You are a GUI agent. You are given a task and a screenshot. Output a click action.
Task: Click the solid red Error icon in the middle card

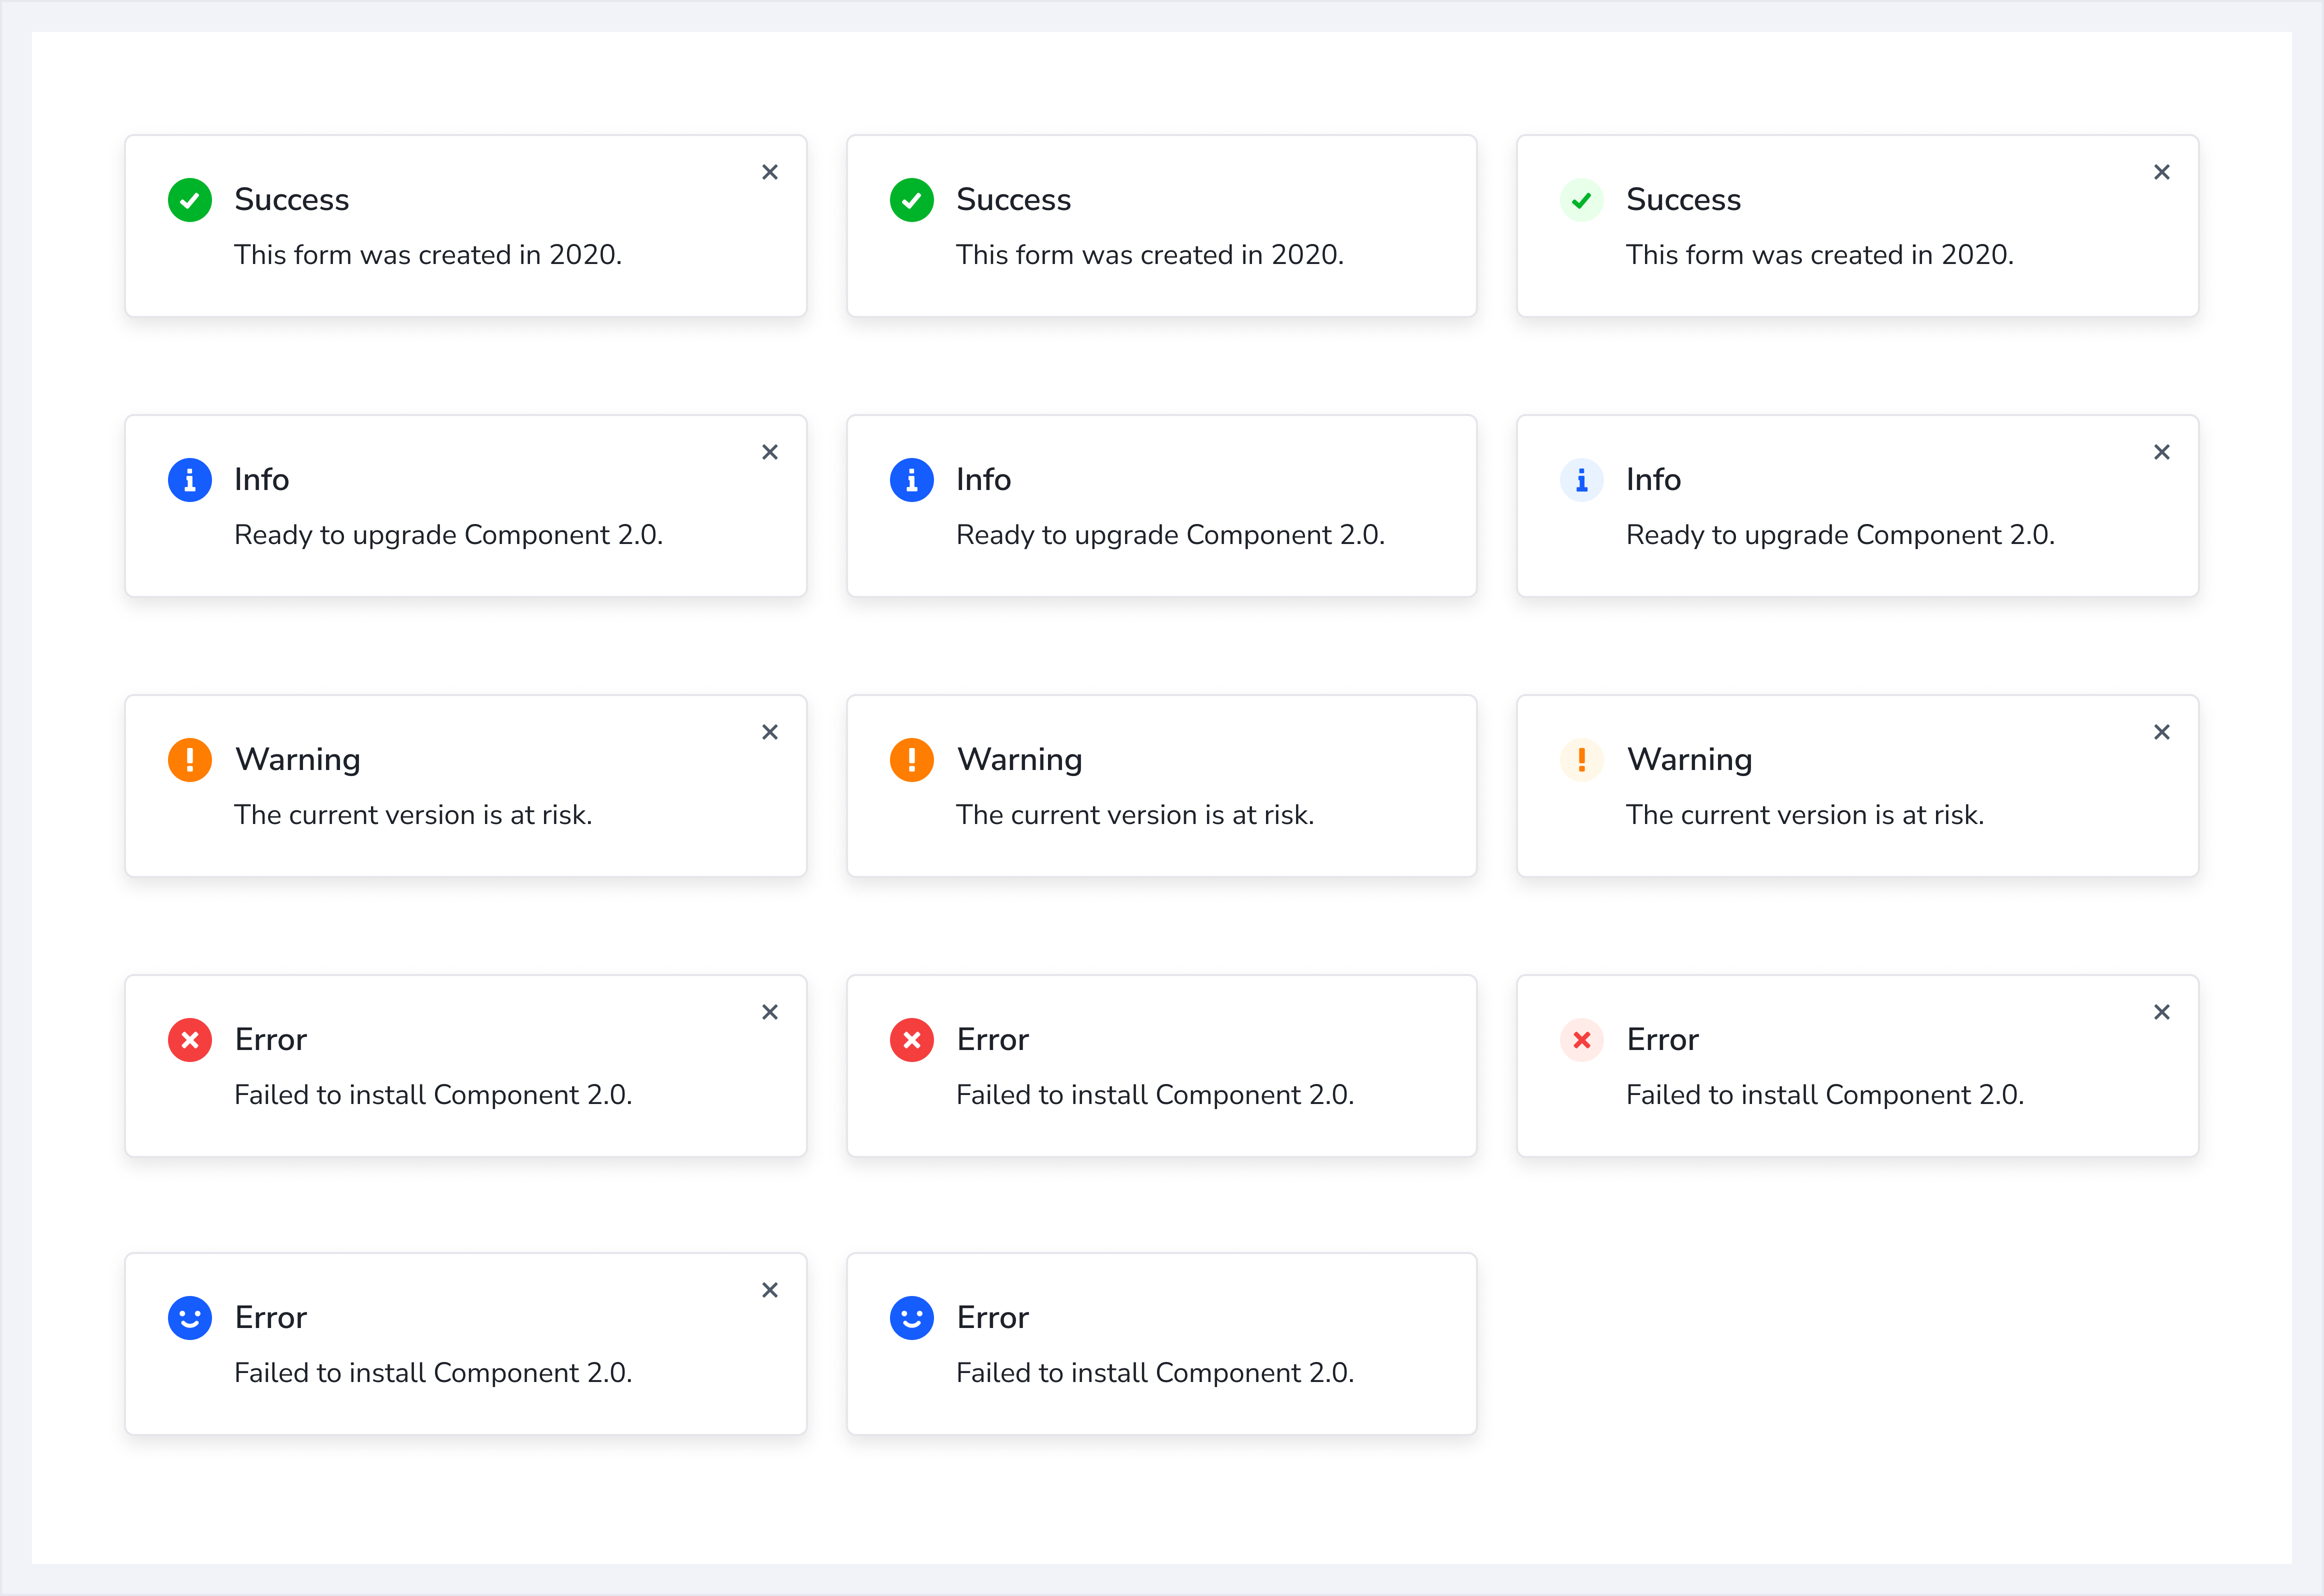pos(911,1040)
